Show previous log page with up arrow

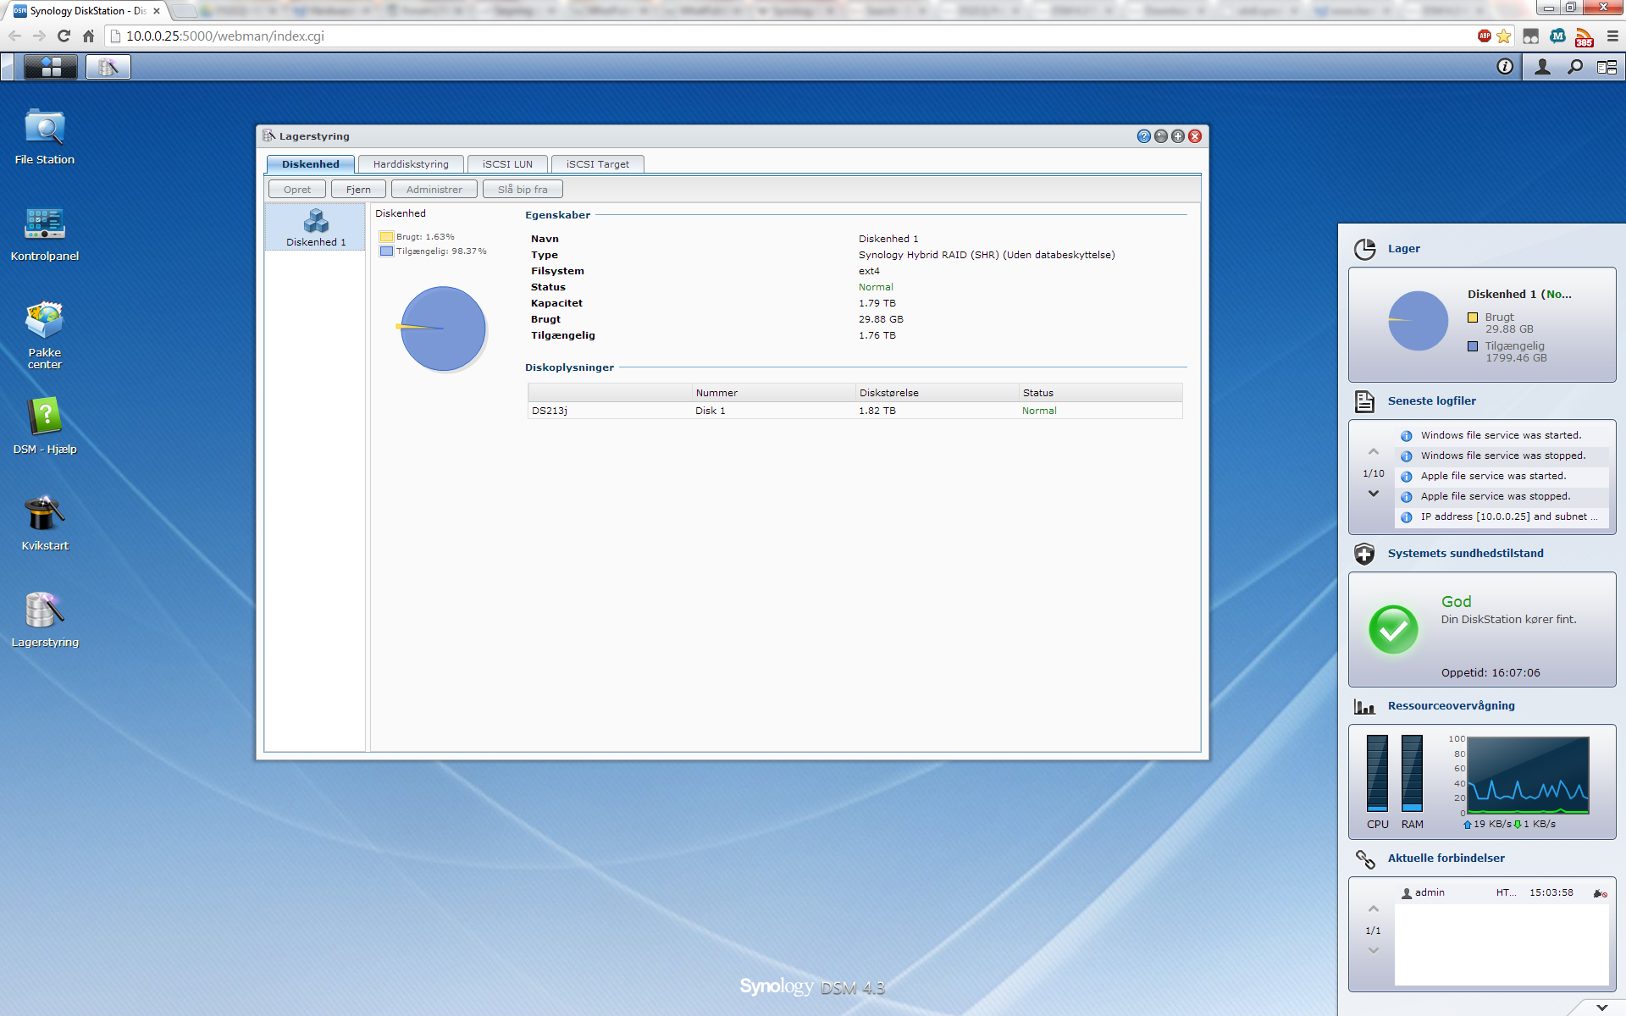point(1374,452)
